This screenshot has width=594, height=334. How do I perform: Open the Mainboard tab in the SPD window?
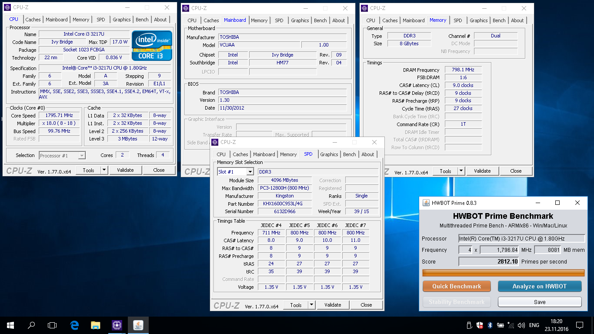264,154
